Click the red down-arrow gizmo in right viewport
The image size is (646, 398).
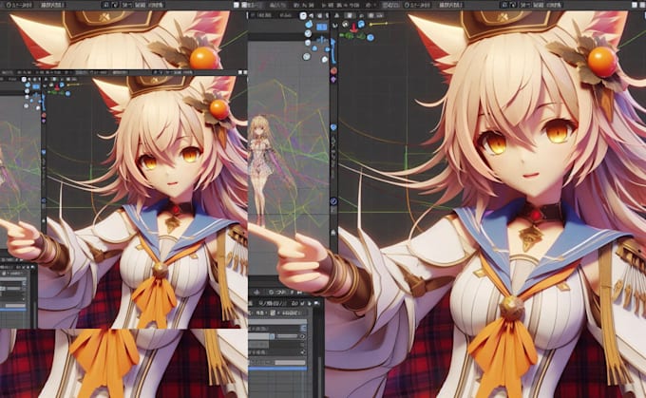pyautogui.click(x=353, y=28)
